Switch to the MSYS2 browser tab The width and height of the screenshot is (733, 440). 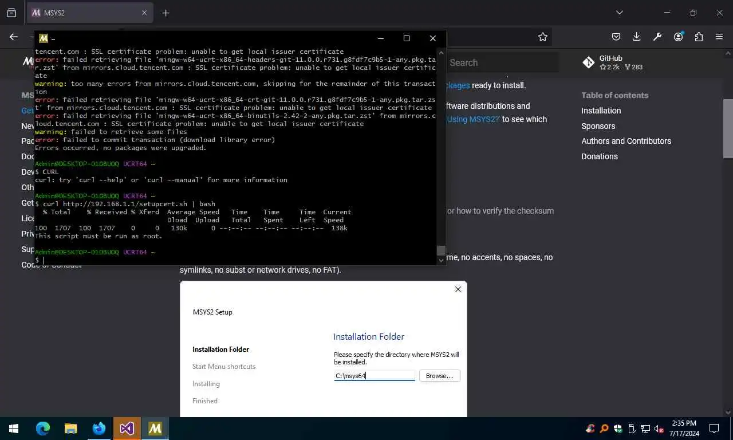click(89, 13)
